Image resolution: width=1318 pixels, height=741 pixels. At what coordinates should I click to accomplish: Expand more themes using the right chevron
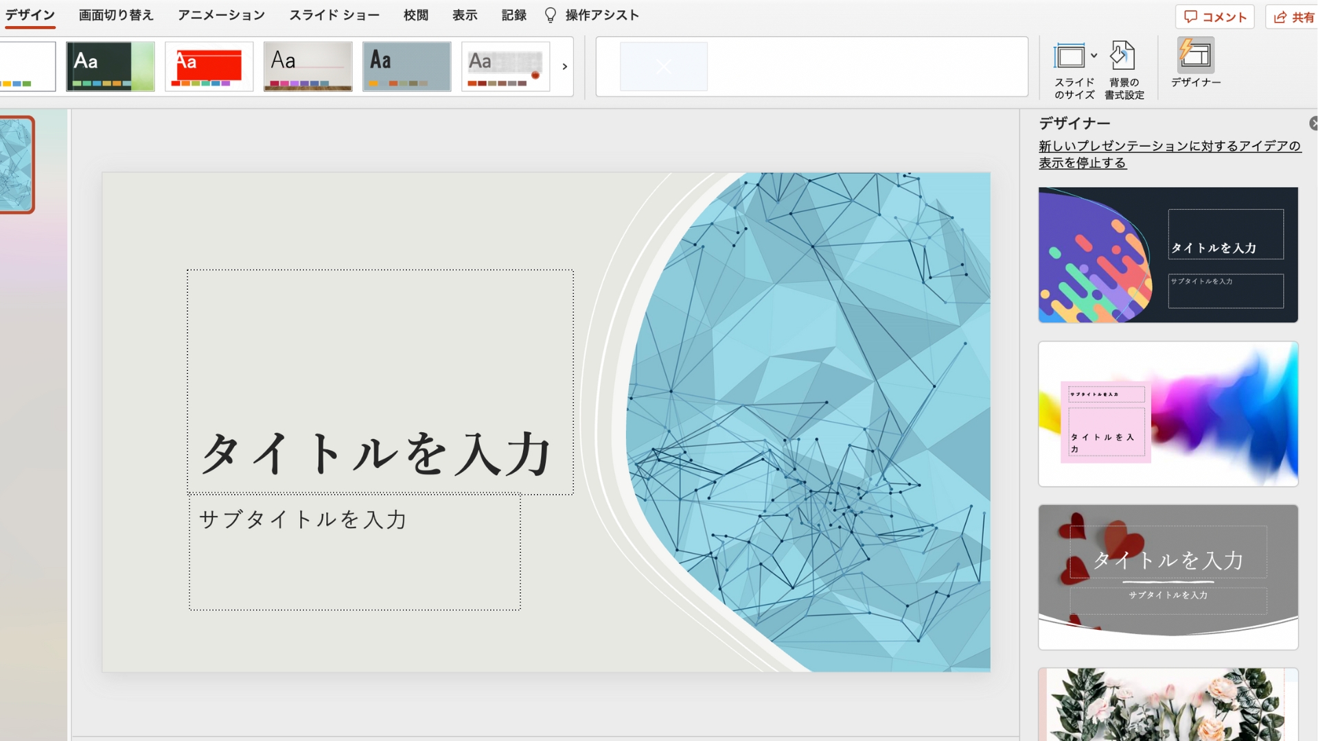pos(564,67)
